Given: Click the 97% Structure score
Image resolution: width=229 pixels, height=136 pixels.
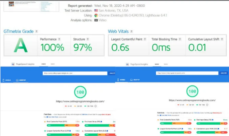Looking at the screenshot, I should click(x=83, y=47).
